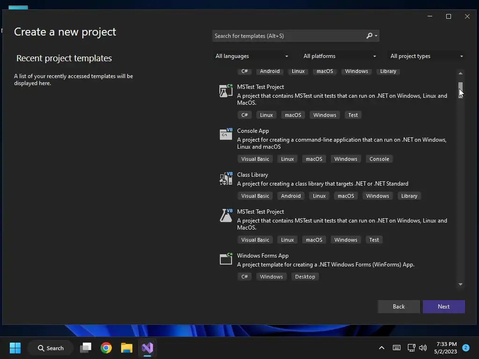
Task: Open touch keyboard tray icon
Action: coord(397,348)
